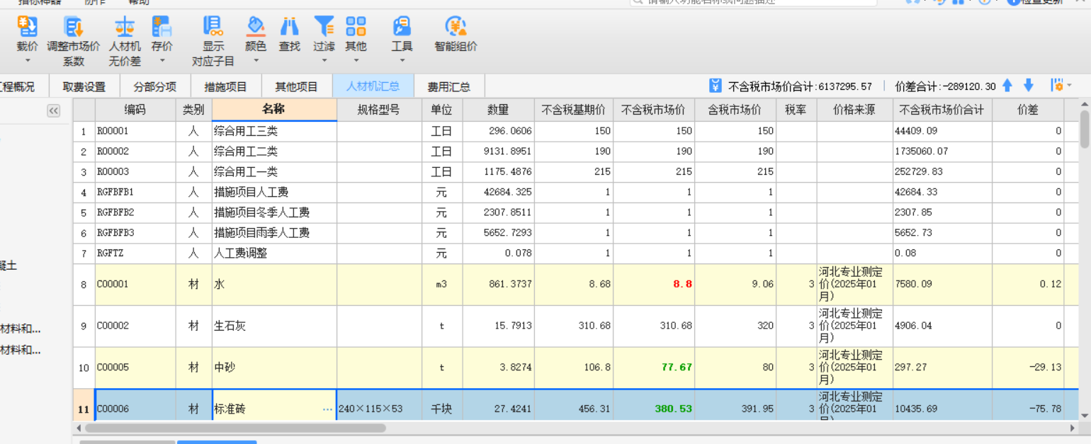This screenshot has width=1091, height=444.
Task: Click quantity cell 9131.8951
Action: pyautogui.click(x=498, y=152)
